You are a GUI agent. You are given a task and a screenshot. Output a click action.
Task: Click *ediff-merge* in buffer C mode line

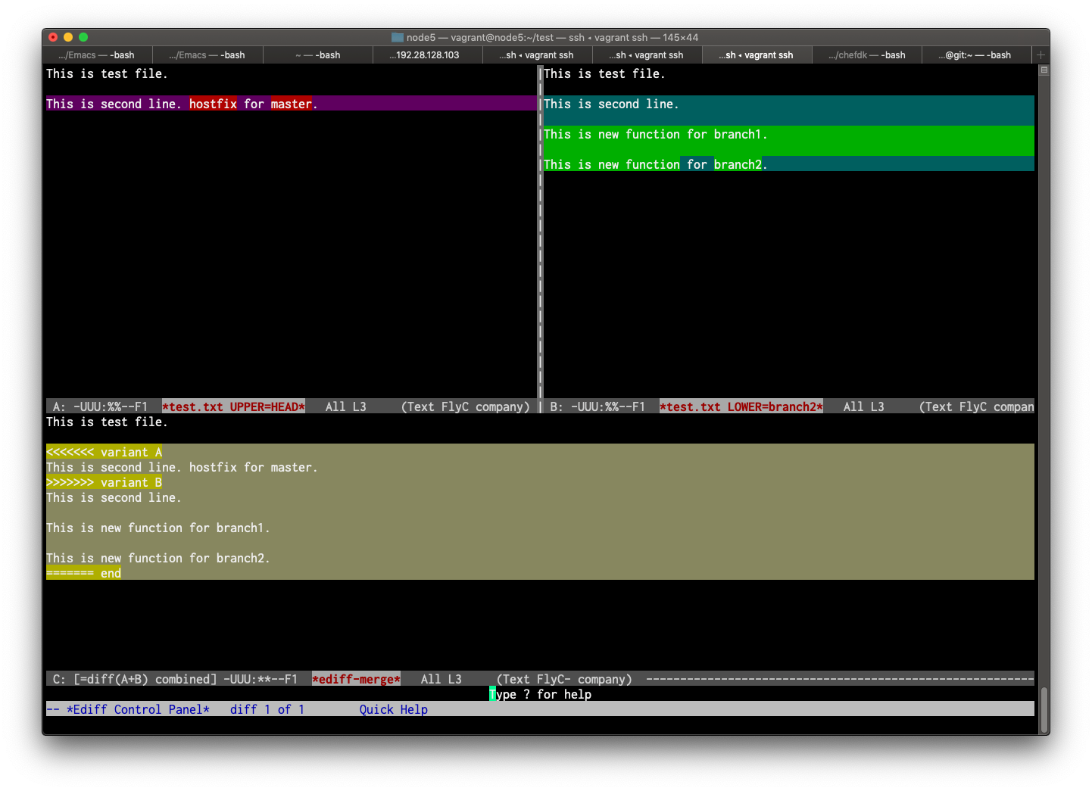coord(356,679)
